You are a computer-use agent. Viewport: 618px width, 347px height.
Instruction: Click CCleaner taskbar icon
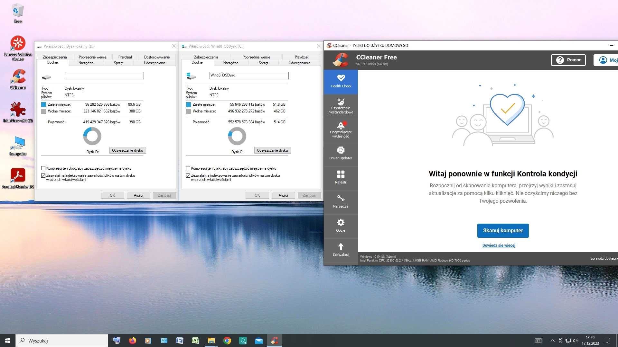coord(275,341)
